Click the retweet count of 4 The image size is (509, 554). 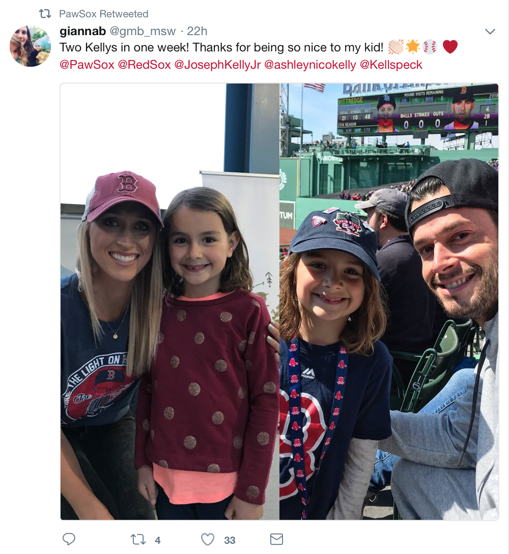tap(158, 540)
